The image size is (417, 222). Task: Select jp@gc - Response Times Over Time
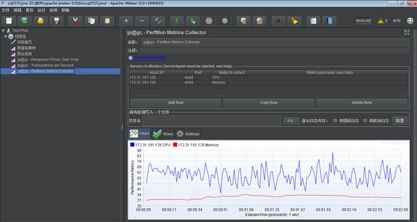point(48,60)
